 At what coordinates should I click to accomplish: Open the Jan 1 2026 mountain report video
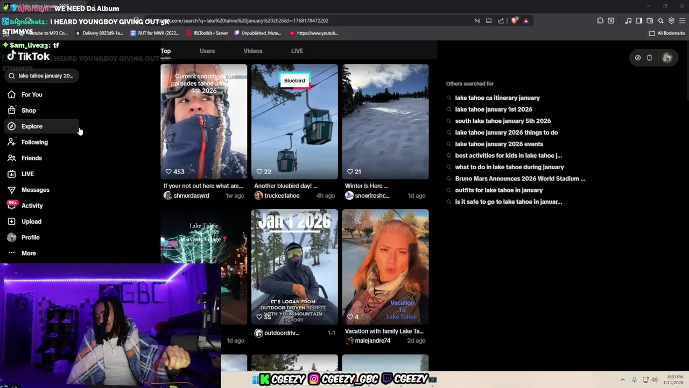294,267
